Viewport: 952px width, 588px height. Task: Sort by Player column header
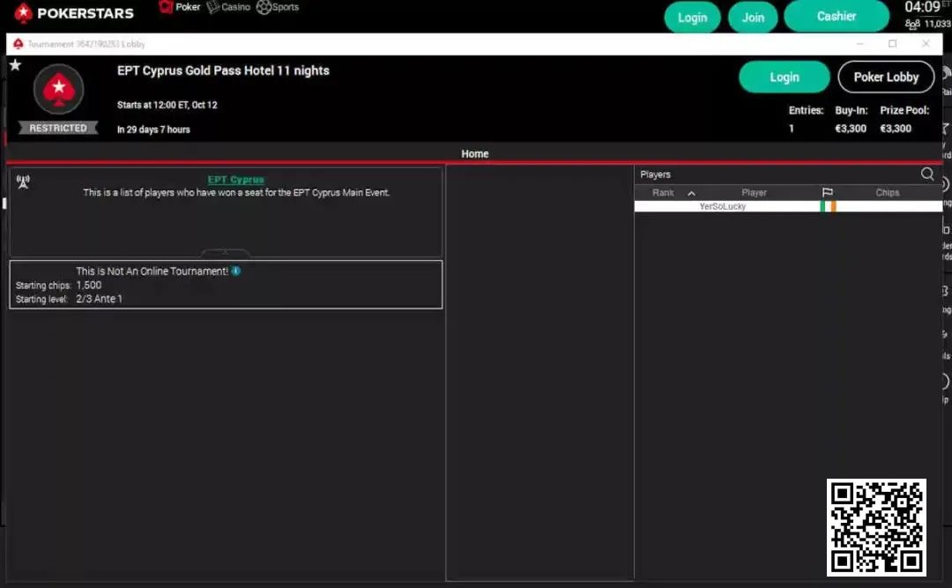(x=754, y=192)
